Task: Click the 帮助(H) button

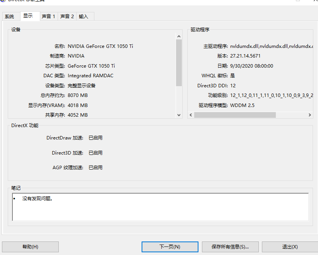Action: tap(31, 247)
